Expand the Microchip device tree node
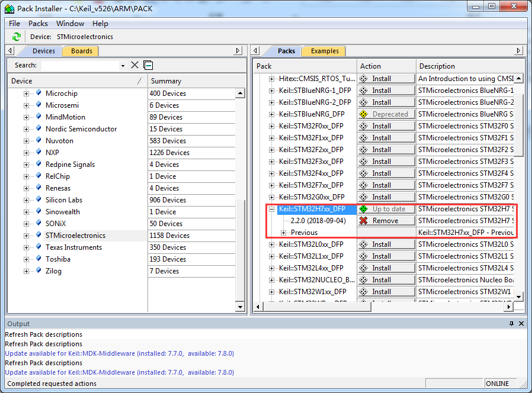The image size is (532, 393). tap(26, 94)
